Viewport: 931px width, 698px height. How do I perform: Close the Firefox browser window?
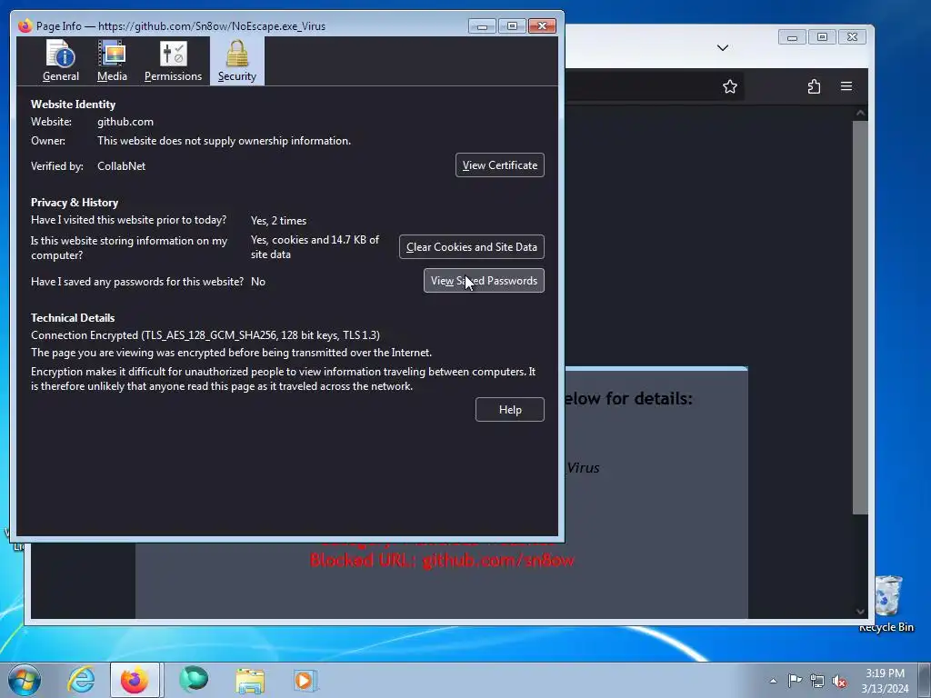tap(853, 37)
